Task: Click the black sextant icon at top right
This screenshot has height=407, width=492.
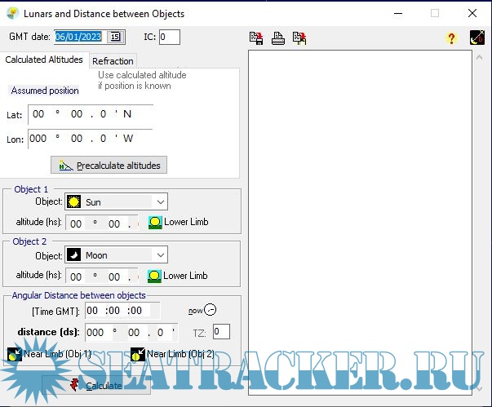Action: coord(477,38)
